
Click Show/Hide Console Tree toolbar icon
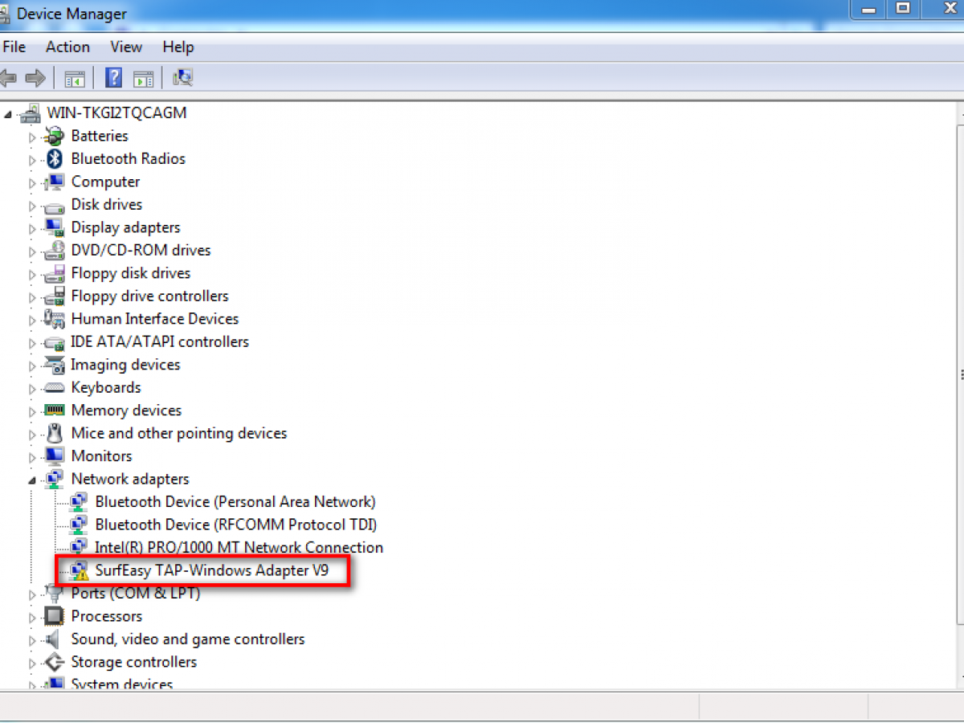75,78
